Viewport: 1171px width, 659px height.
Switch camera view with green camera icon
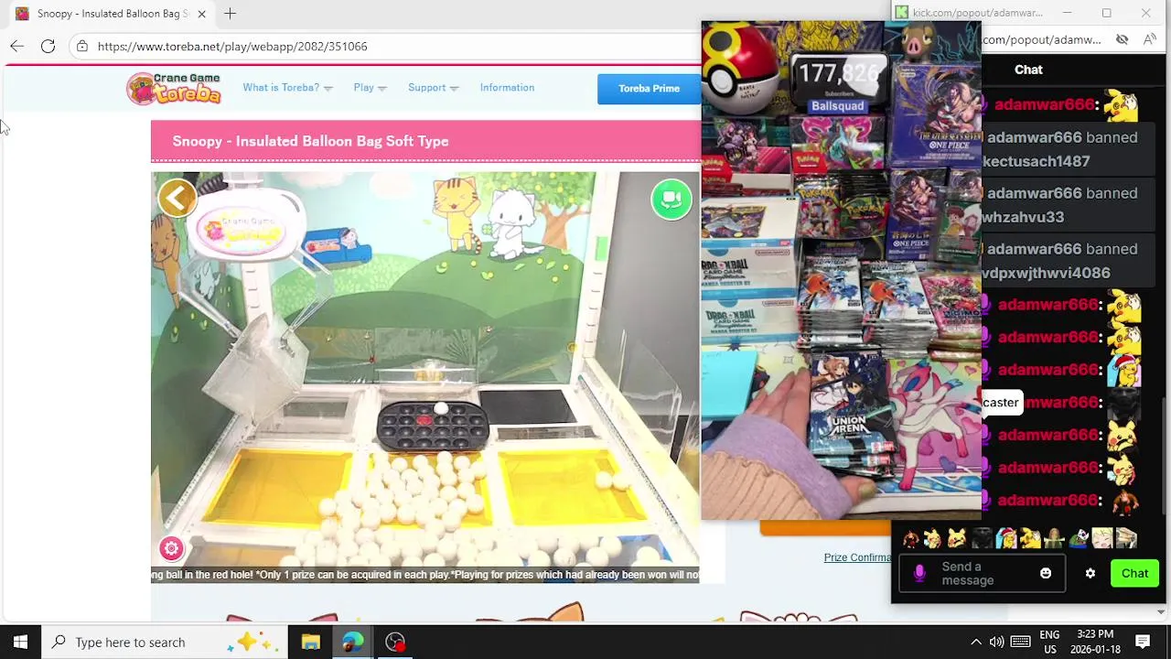coord(671,200)
